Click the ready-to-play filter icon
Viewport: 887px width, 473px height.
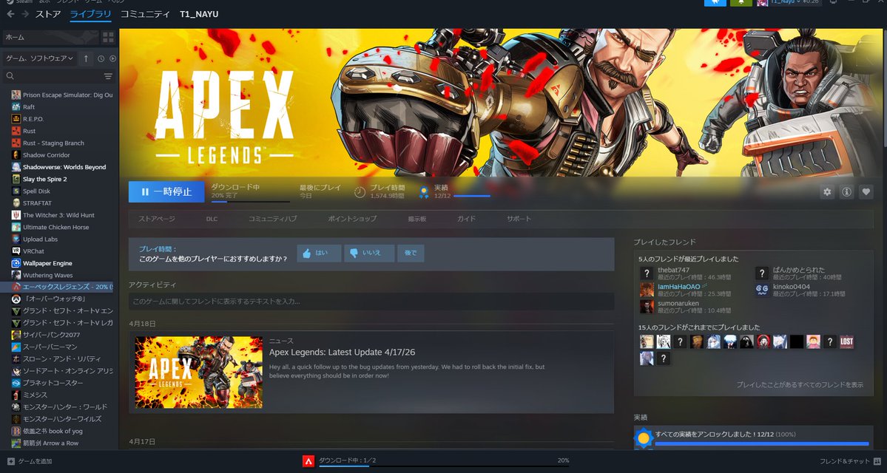pos(112,58)
